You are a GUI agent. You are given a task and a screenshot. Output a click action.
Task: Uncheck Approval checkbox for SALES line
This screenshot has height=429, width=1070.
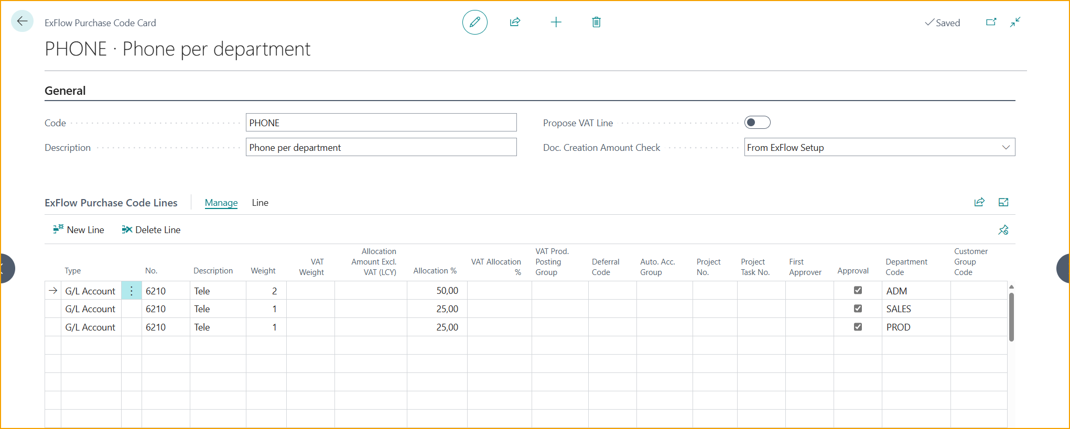coord(858,309)
